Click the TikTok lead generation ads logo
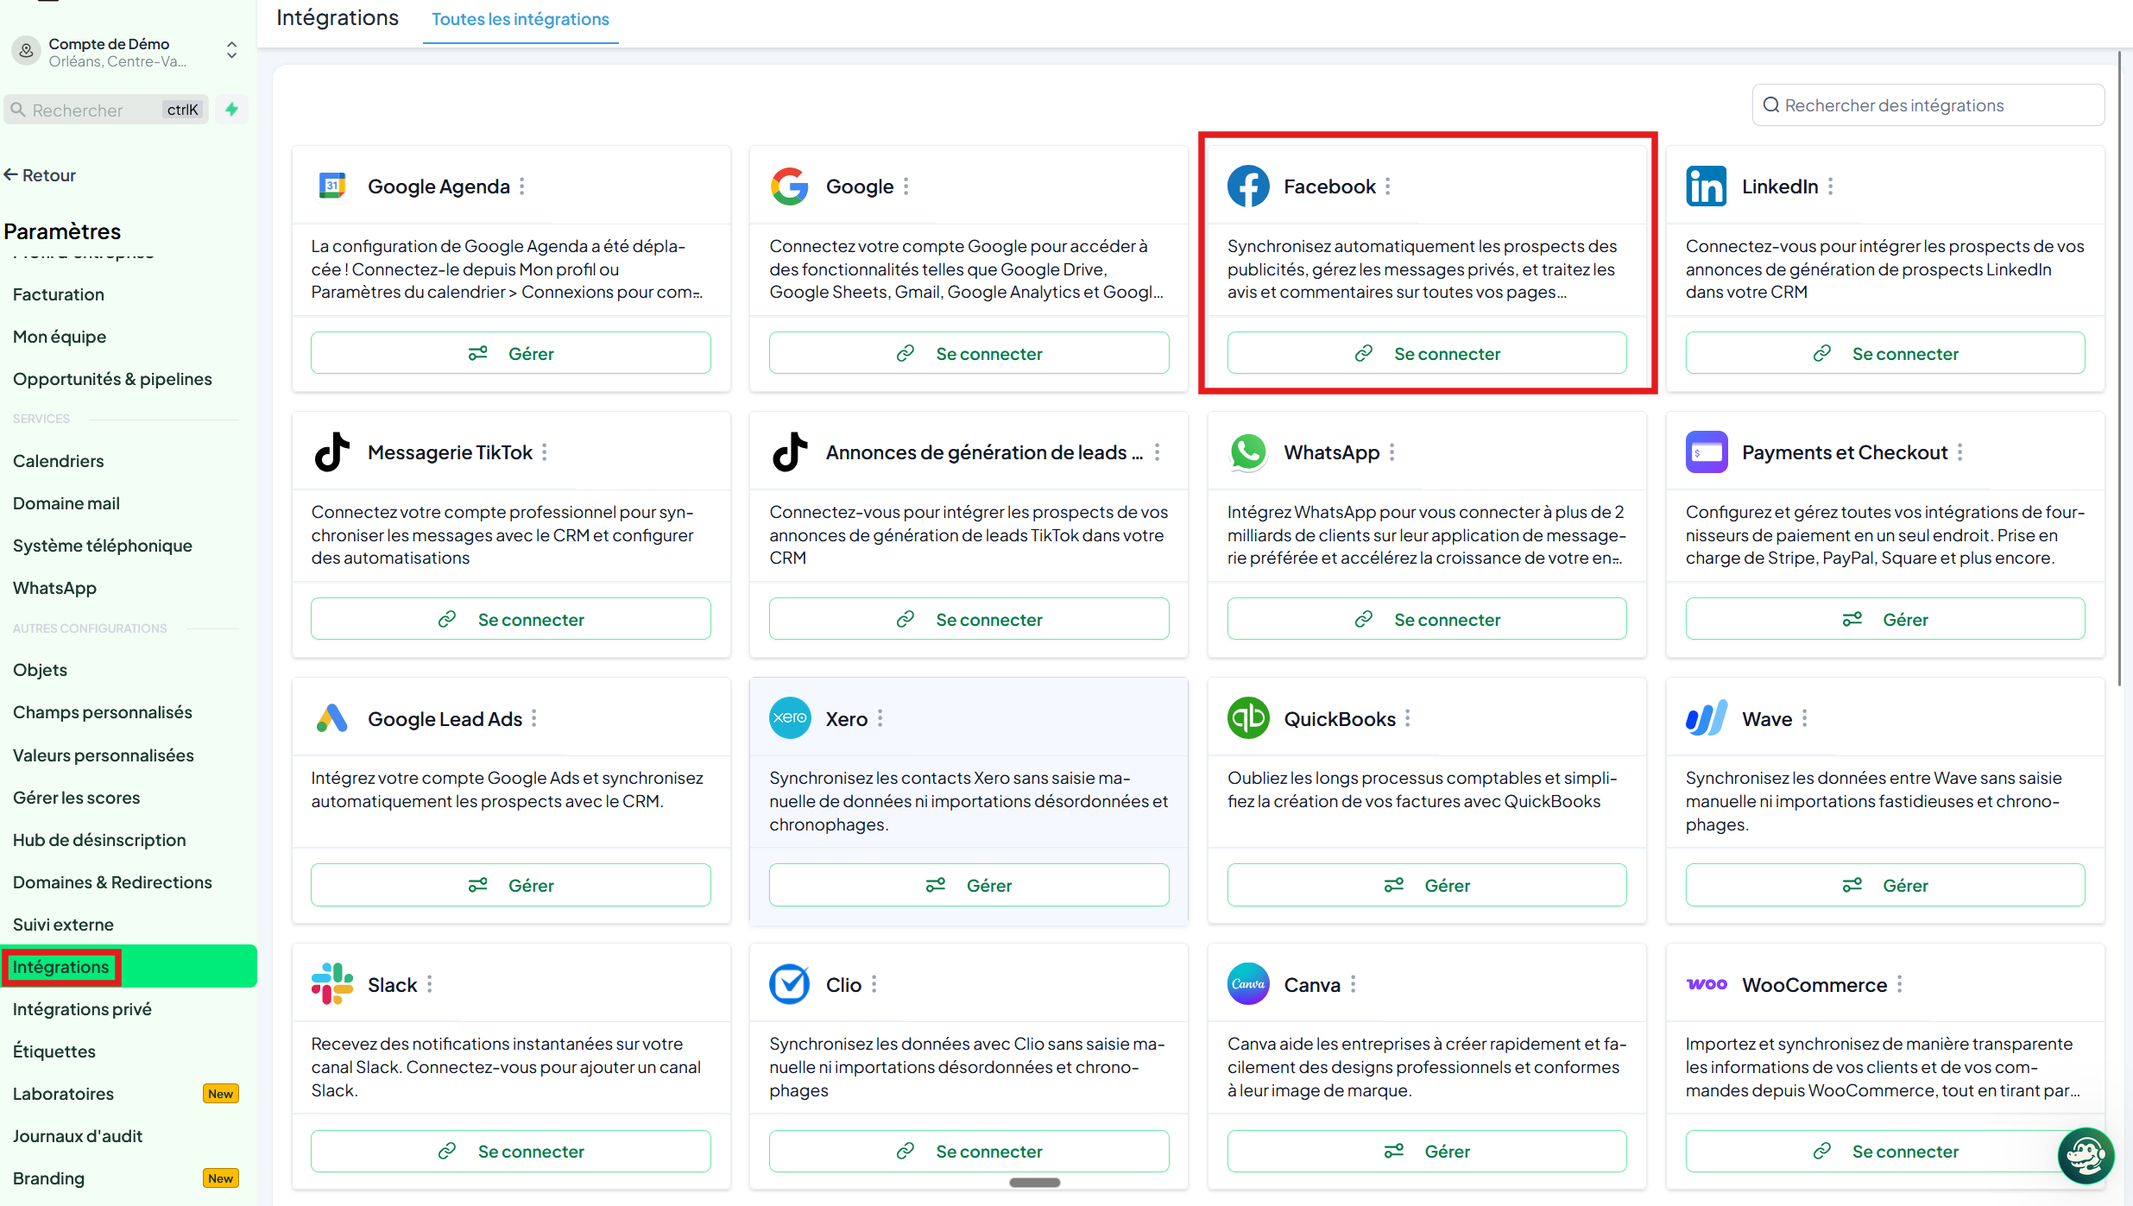Viewport: 2133px width, 1206px height. [x=790, y=451]
